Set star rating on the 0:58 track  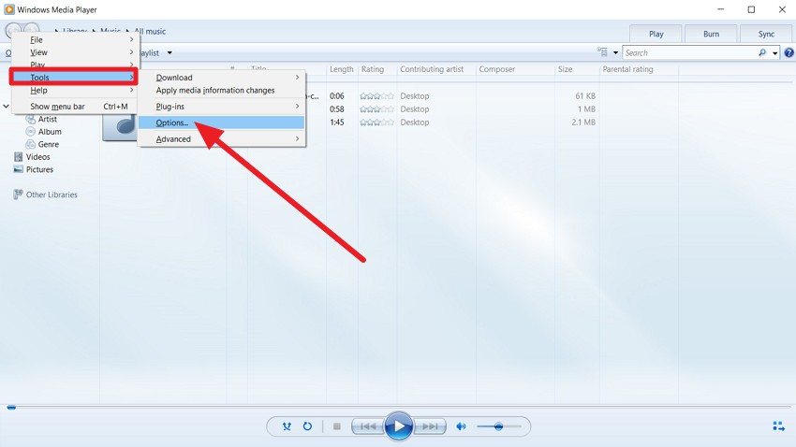click(x=376, y=109)
